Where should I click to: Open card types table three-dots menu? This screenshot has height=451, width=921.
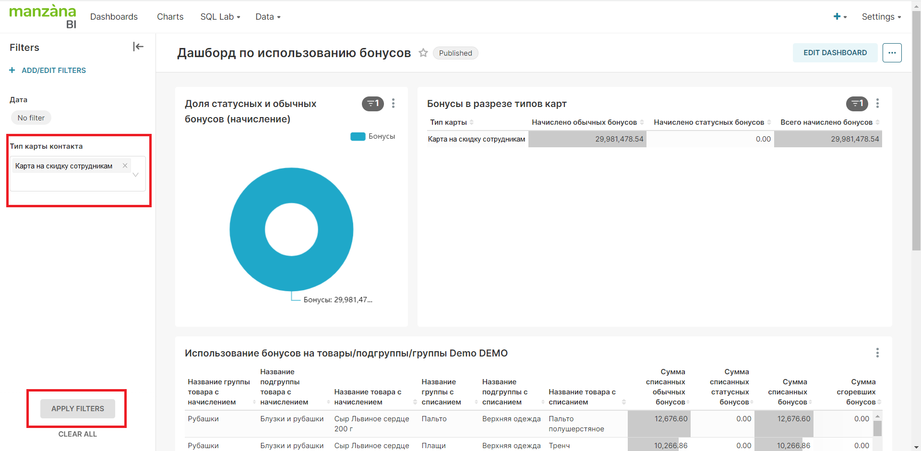(877, 104)
